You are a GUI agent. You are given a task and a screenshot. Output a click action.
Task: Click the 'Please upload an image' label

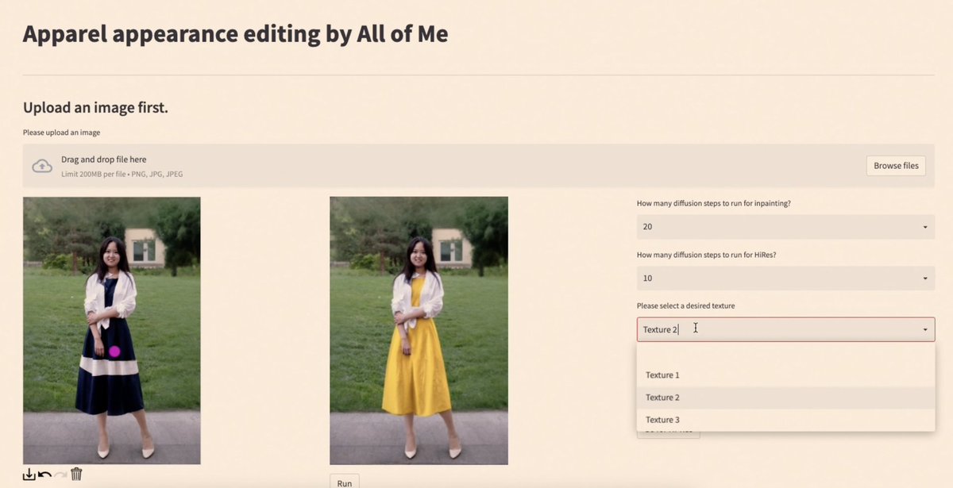coord(61,133)
